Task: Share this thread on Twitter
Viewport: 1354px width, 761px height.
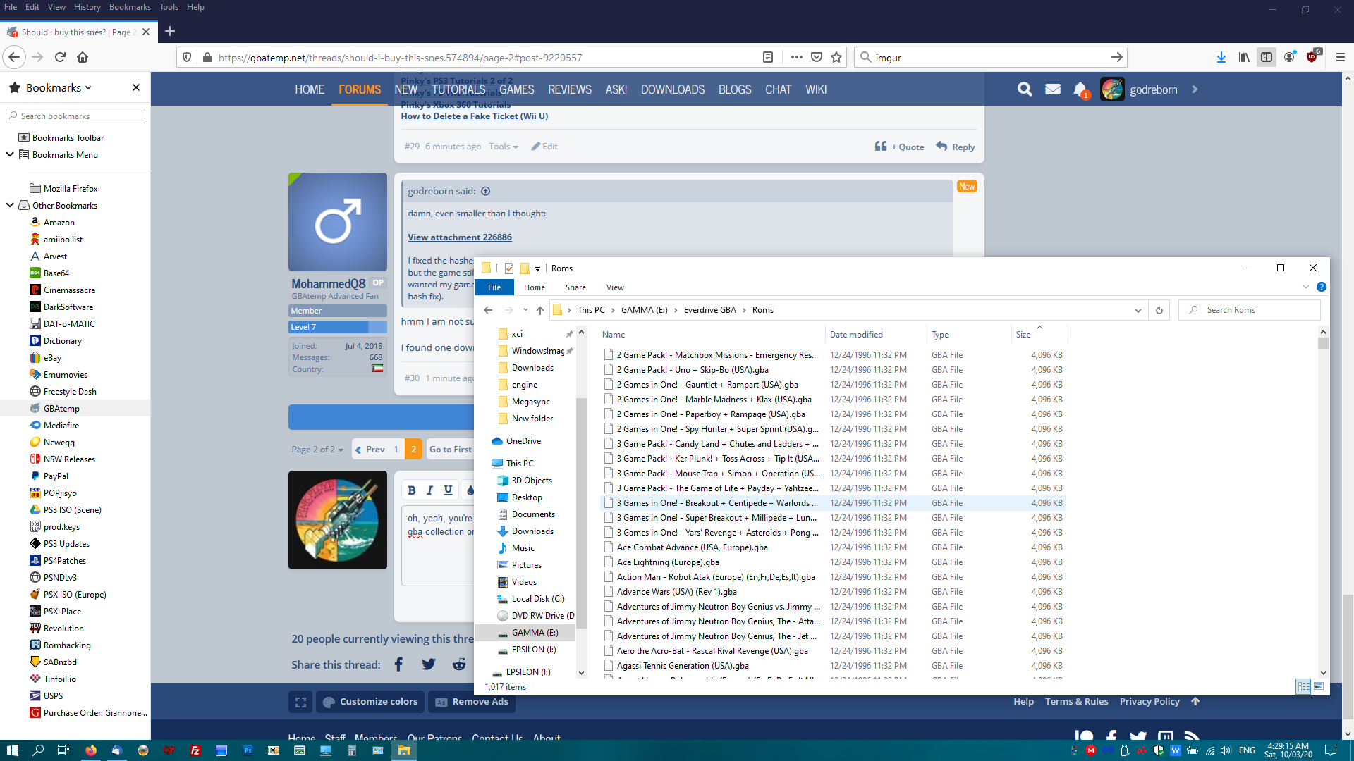Action: point(429,664)
